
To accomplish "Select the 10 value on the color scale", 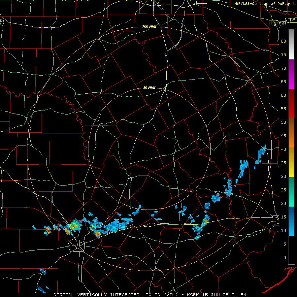I will [283, 231].
